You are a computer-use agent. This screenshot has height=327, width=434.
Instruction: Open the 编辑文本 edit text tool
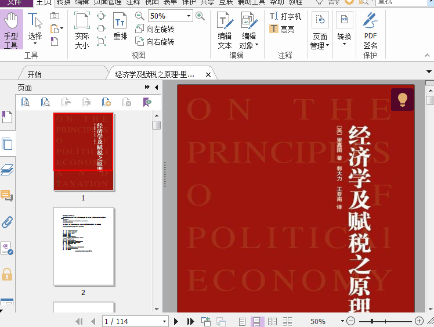click(225, 30)
